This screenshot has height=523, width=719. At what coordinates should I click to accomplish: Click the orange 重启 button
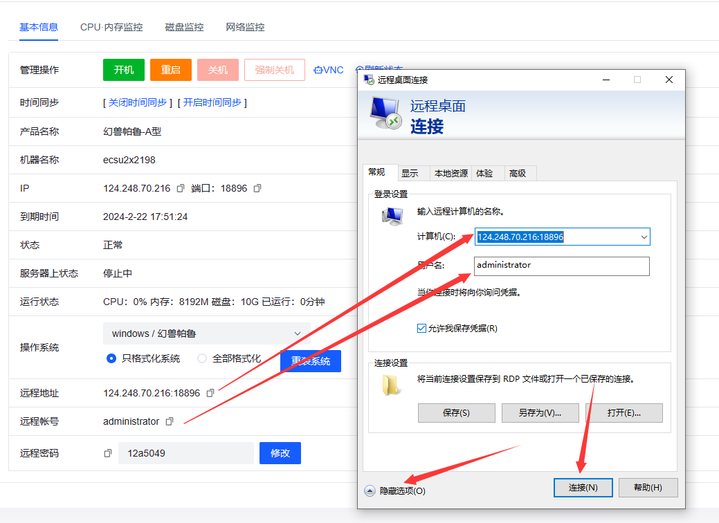click(x=171, y=70)
